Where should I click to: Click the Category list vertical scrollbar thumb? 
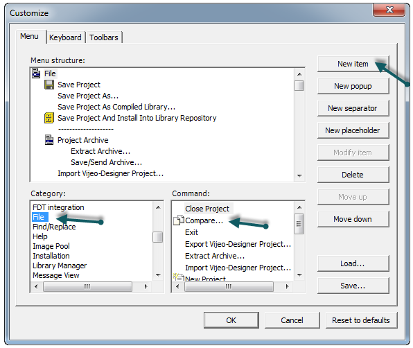[x=158, y=237]
